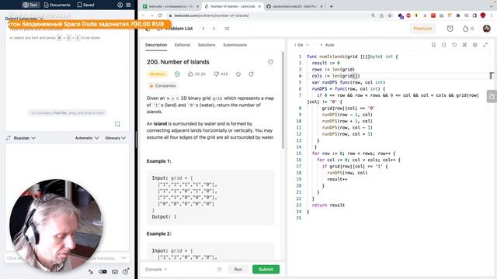Select the DeepL Text tab

pyautogui.click(x=30, y=5)
